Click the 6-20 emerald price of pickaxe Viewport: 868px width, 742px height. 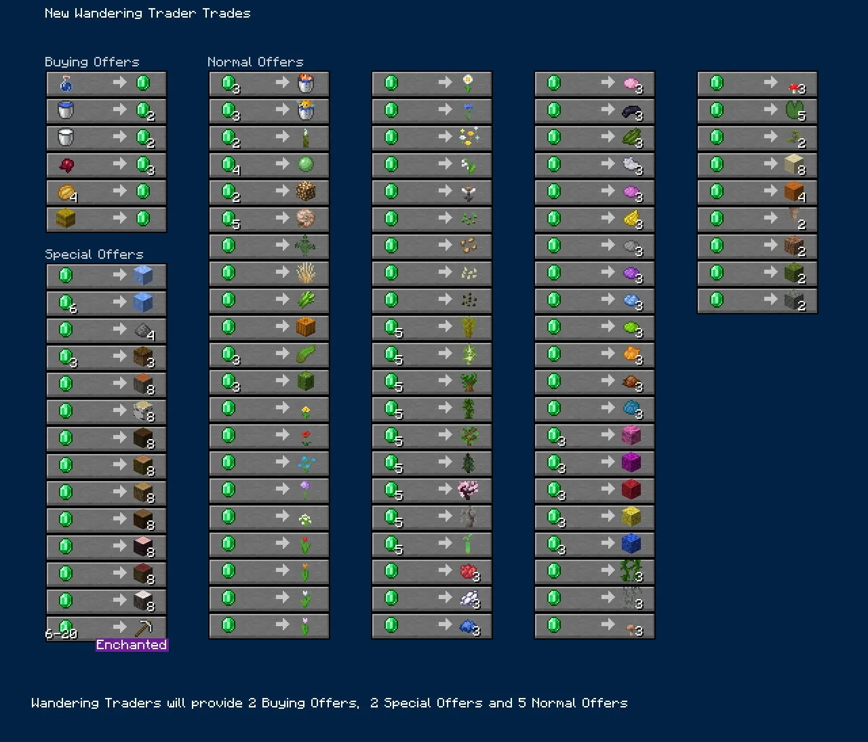point(61,634)
